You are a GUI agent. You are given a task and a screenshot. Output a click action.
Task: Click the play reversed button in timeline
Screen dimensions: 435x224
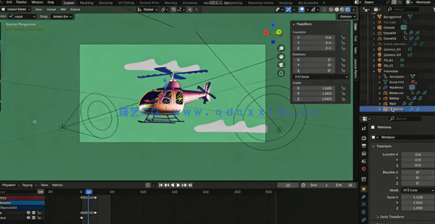[172, 185]
